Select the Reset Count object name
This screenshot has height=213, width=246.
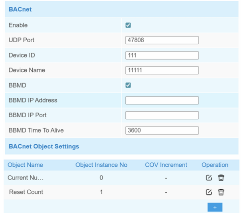pos(26,192)
